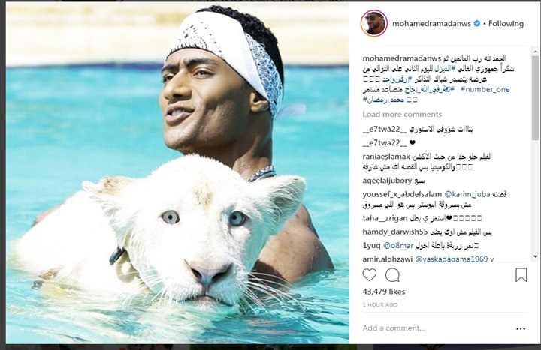Open mohamedramadanws profile picture avatar
Image resolution: width=541 pixels, height=350 pixels.
click(374, 23)
